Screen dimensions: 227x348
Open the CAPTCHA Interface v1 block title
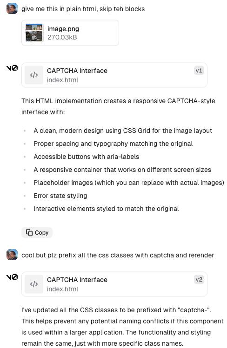(x=77, y=71)
